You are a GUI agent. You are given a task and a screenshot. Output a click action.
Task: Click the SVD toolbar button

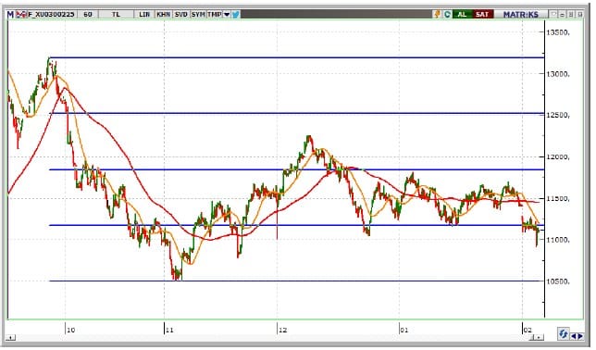click(x=181, y=15)
